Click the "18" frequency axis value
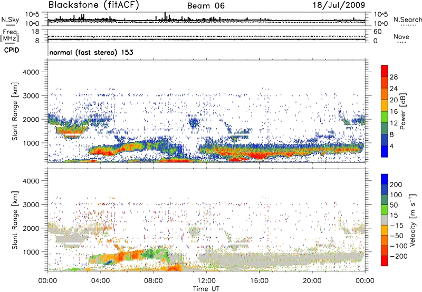 click(35, 32)
